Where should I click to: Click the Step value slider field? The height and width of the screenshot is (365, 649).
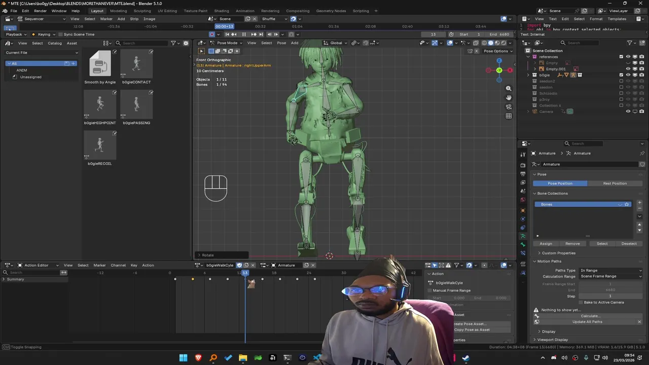pyautogui.click(x=610, y=296)
